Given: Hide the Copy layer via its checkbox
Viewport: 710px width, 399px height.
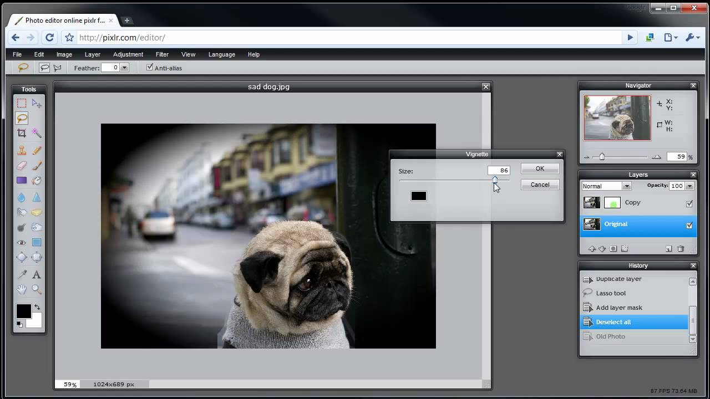Looking at the screenshot, I should coord(689,203).
